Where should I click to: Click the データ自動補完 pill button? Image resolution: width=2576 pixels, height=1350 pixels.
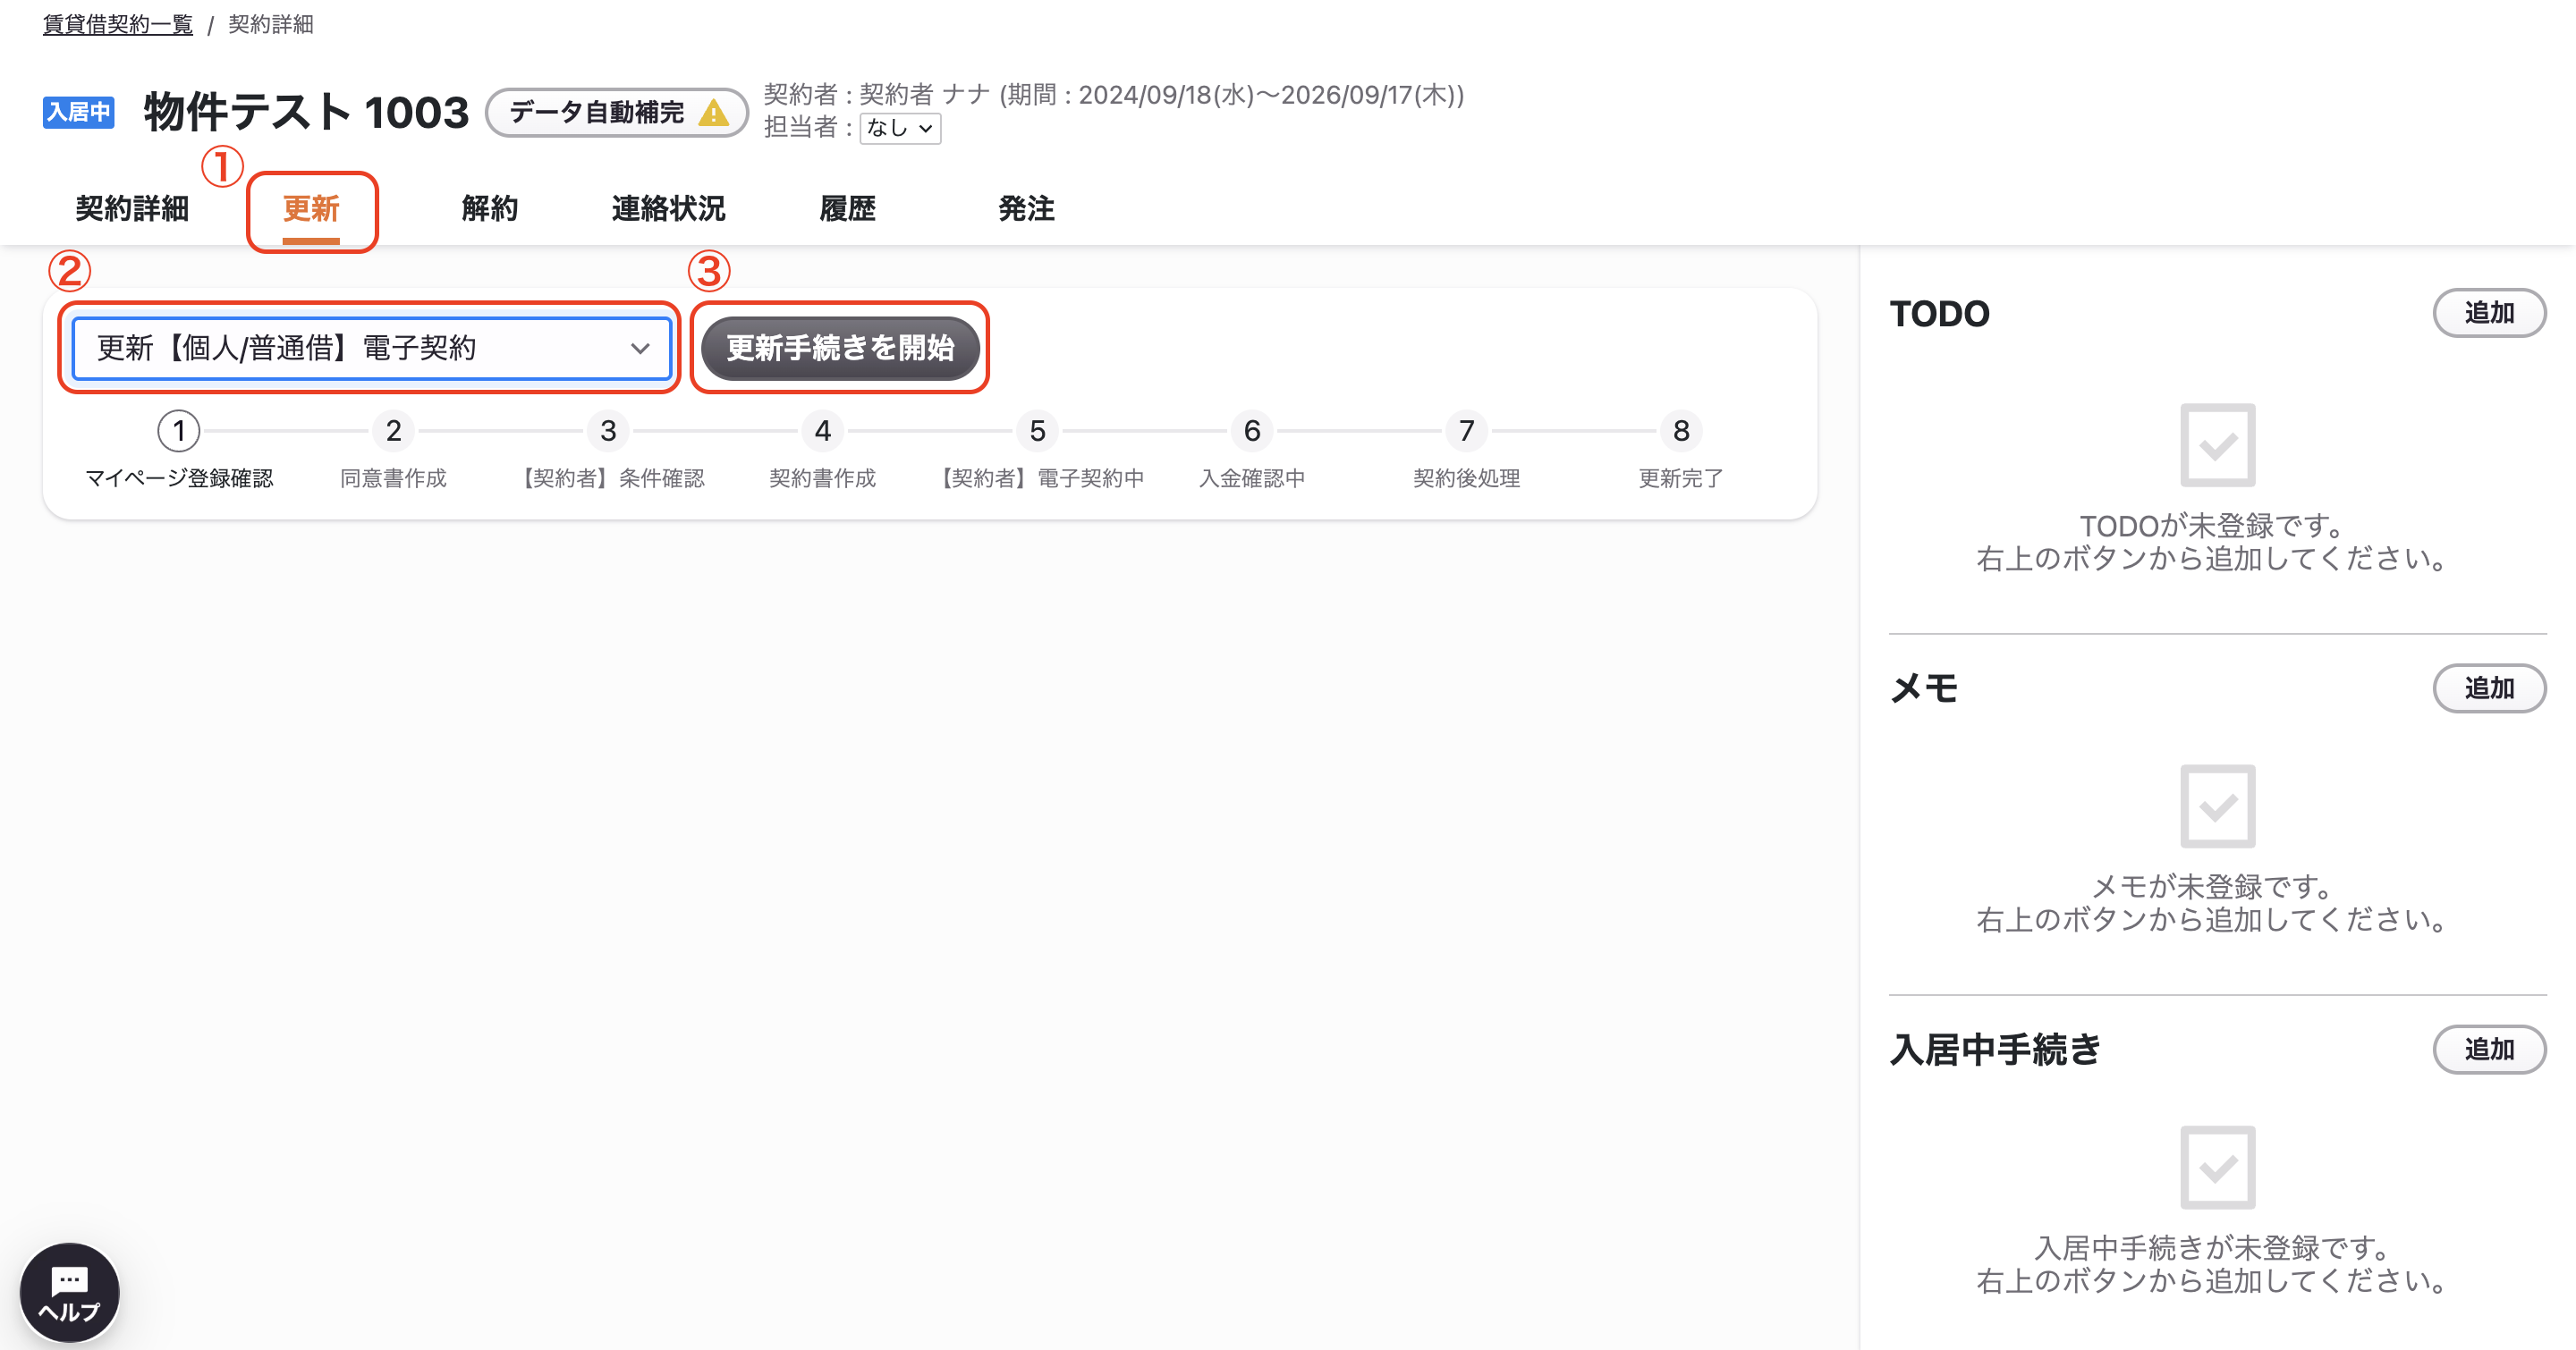pos(617,112)
